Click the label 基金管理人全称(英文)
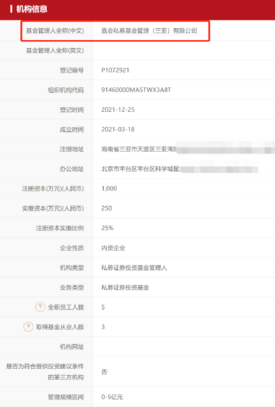Image resolution: width=275 pixels, height=407 pixels. coord(55,51)
